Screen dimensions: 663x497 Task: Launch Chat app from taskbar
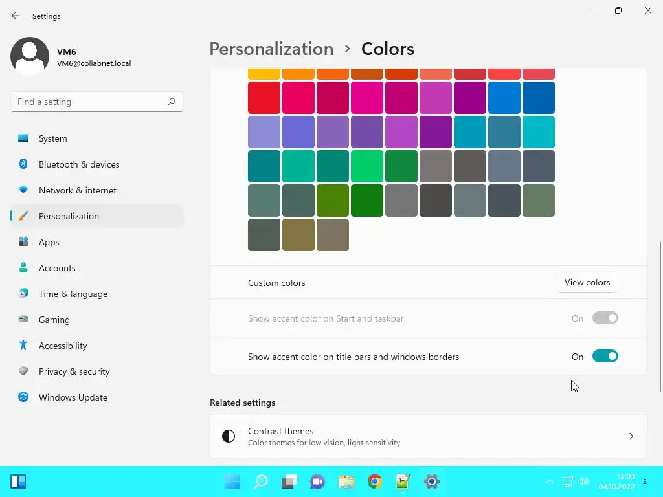(x=317, y=481)
